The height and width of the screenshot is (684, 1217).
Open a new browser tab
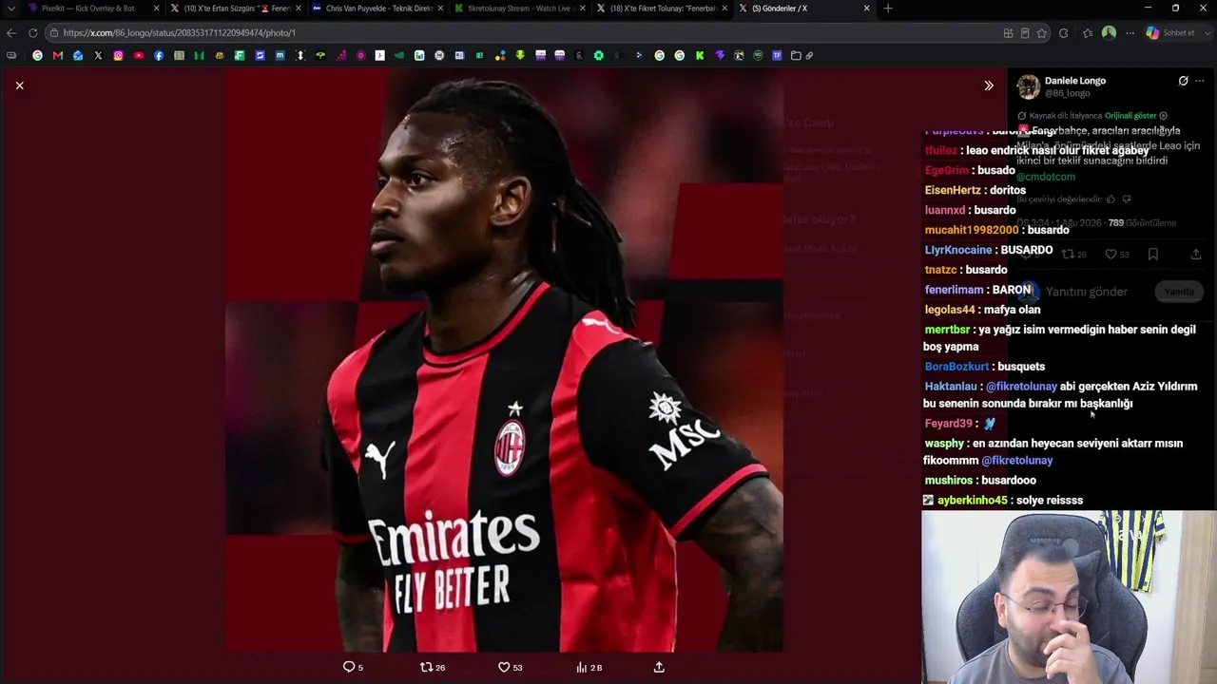coord(888,9)
